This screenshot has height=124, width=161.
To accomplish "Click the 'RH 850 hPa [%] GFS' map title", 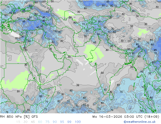I will (x=19, y=117).
